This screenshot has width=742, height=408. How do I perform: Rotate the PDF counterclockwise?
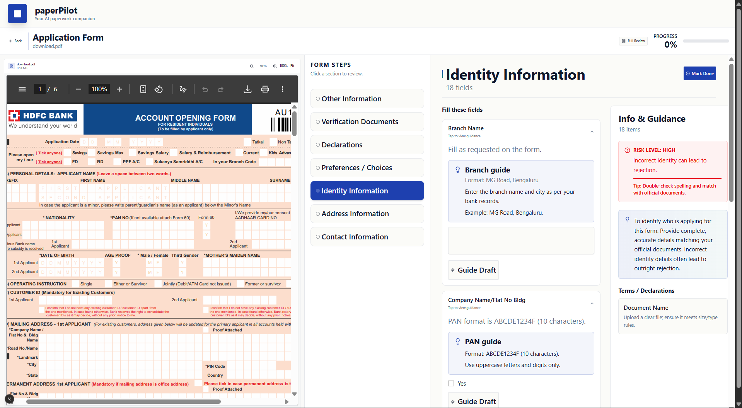click(x=159, y=89)
